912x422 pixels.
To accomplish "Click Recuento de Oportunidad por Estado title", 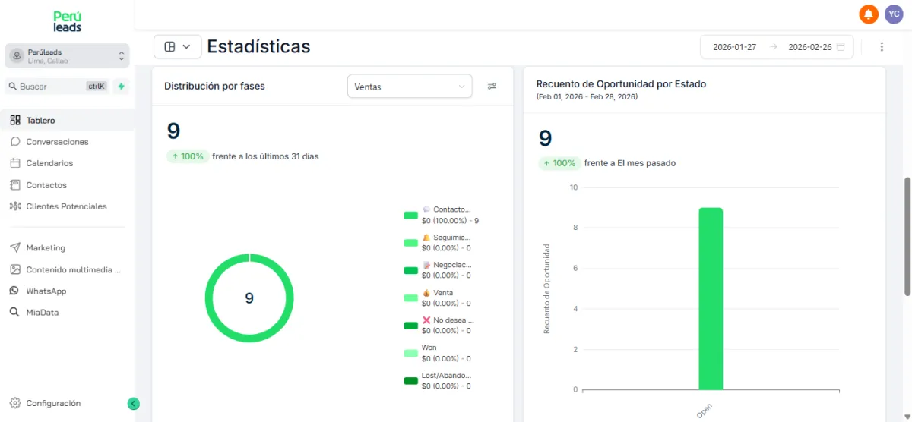I will [622, 84].
